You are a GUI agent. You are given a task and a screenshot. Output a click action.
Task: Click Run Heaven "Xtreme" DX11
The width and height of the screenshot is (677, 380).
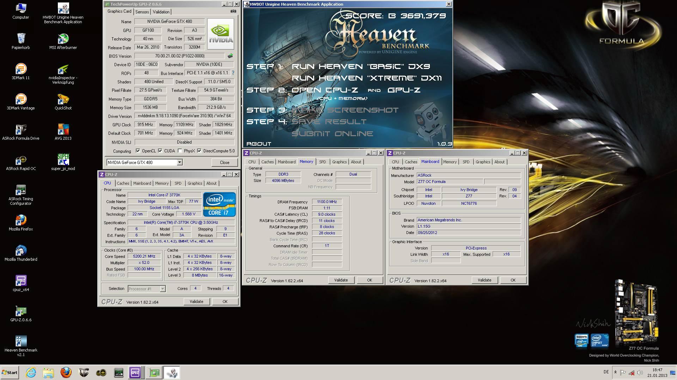click(x=367, y=78)
